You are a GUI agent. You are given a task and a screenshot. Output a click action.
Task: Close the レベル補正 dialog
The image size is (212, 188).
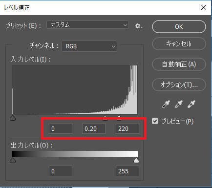click(204, 7)
